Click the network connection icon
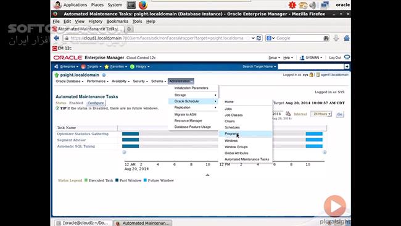The height and width of the screenshot is (226, 401). (325, 5)
